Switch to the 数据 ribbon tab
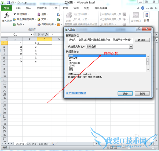159x151 pixels. point(65,8)
